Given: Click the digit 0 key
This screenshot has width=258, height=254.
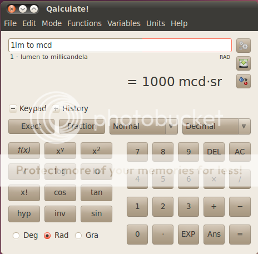Looking at the screenshot, I should tap(137, 235).
